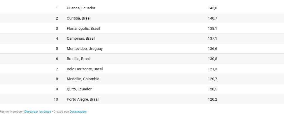The image size is (284, 114).
Task: Click rank number 10 in the table
Action: pyautogui.click(x=56, y=99)
